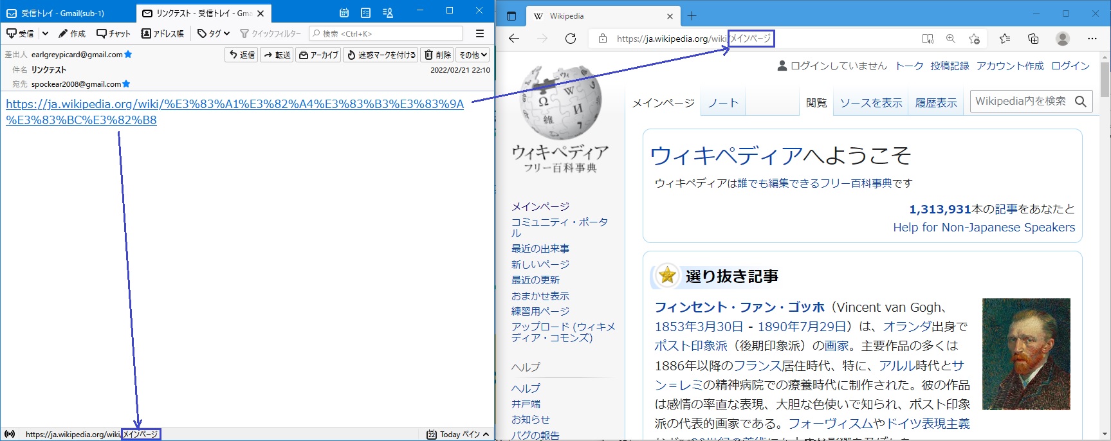
Task: Open the その他 dropdown menu
Action: pos(473,55)
